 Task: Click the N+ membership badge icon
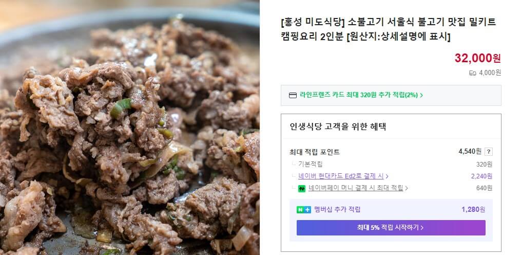304,210
